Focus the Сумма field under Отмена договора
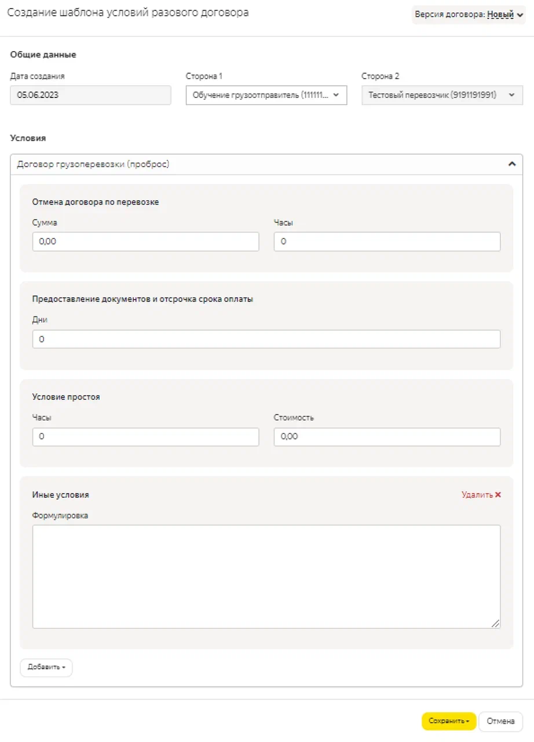This screenshot has height=742, width=534. click(145, 242)
